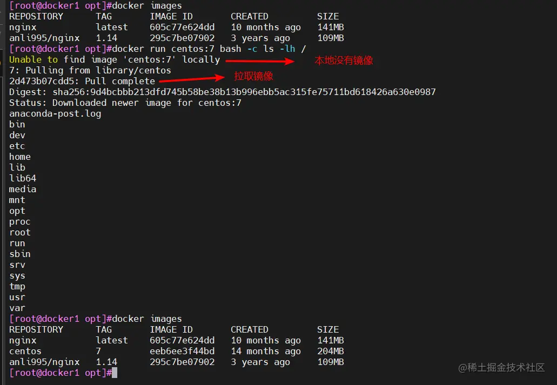
Task: Click the anaconda-post.log entry
Action: 55,113
